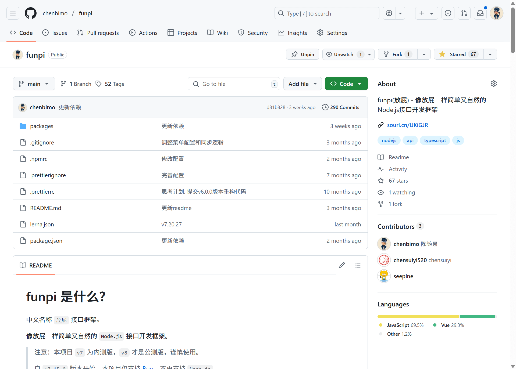Open the create-new plus dropdown

[x=426, y=13]
